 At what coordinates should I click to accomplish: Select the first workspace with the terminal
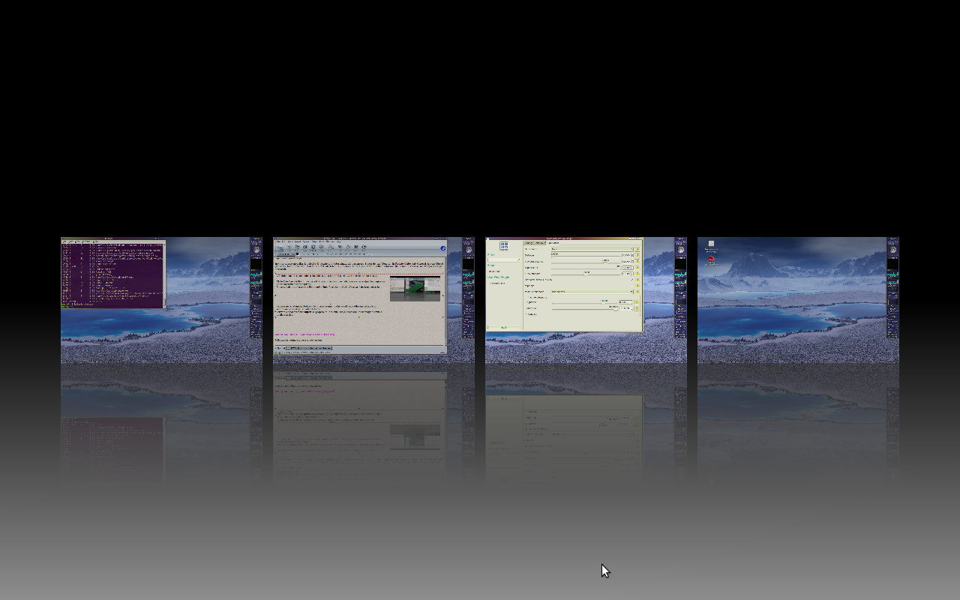click(161, 300)
